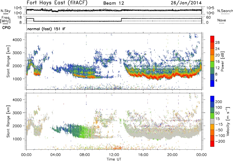Click the red bottom Velocity colorbar segment
The width and height of the screenshot is (233, 161).
tap(212, 144)
